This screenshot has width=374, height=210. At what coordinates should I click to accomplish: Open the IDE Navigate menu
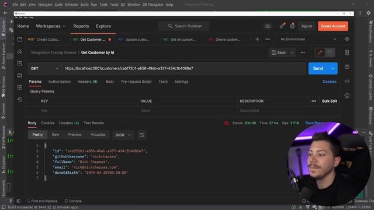[45, 5]
